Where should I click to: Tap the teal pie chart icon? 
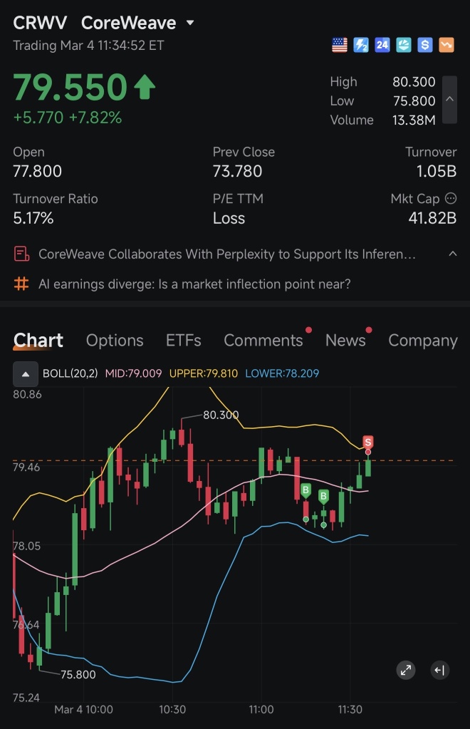click(x=404, y=45)
